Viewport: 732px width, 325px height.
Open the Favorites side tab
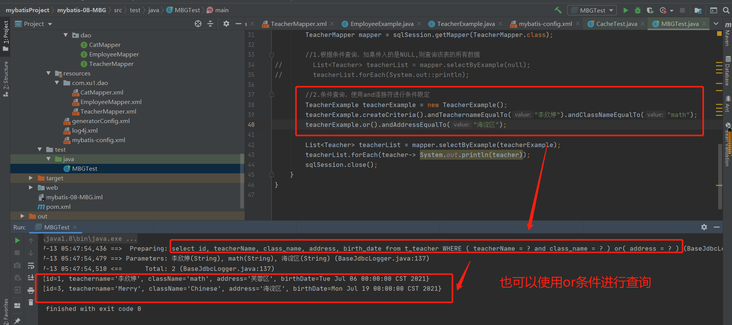click(6, 311)
